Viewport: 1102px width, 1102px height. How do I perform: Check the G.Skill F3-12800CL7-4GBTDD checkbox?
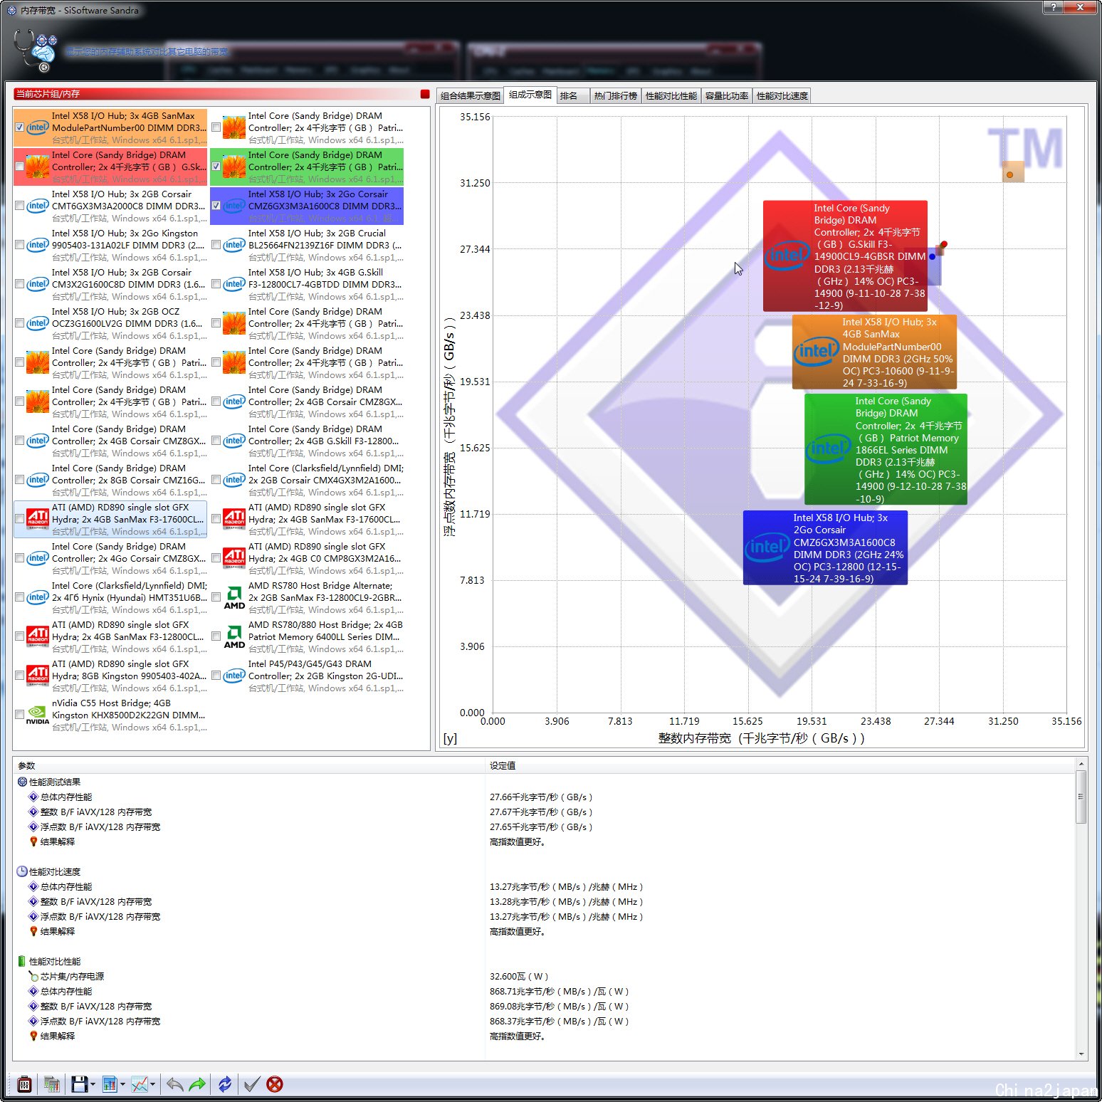216,284
